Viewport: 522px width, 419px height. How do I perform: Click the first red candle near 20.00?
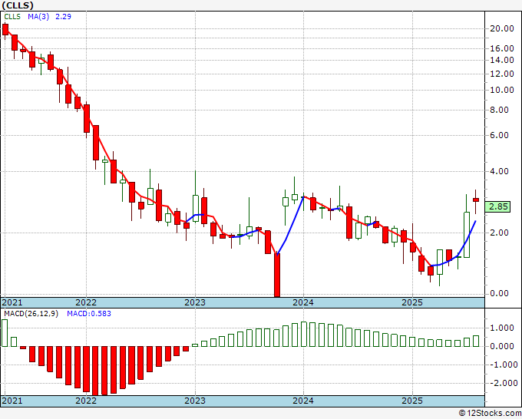[5, 30]
